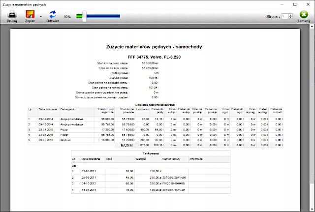315x212 pixels.
Task: Click the 90% zoom level label
Action: pos(67,16)
